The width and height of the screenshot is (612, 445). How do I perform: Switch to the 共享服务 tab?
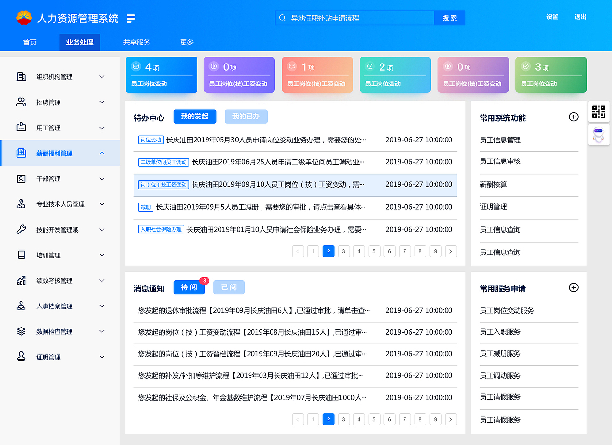(x=136, y=42)
